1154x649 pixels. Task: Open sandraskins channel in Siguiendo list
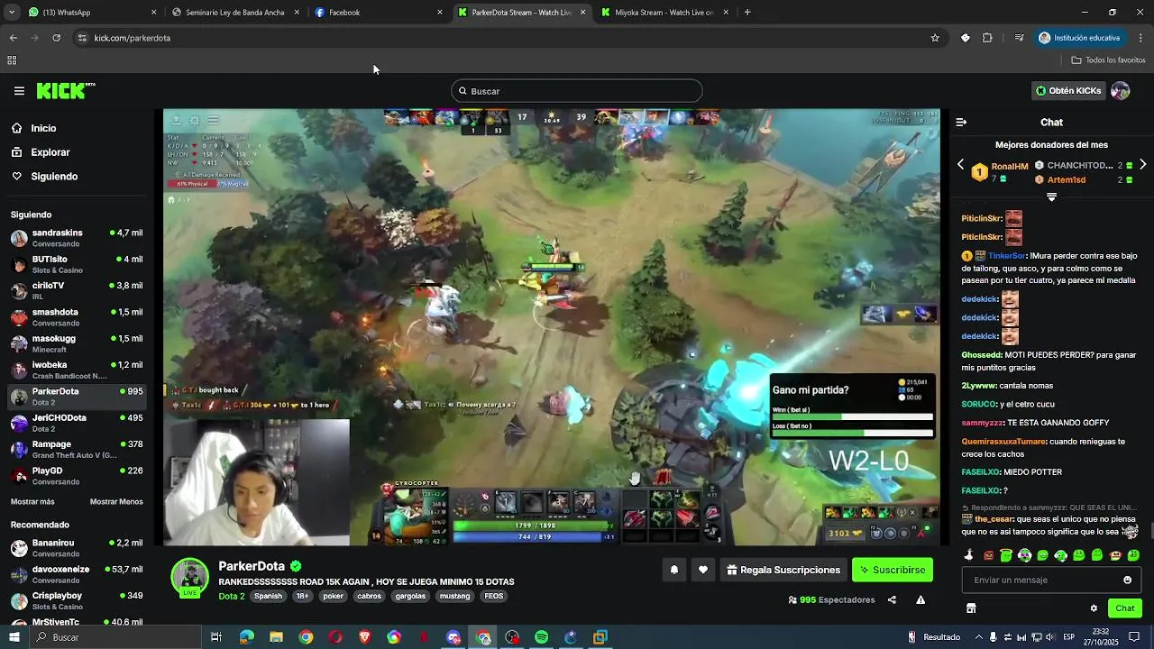(x=77, y=238)
